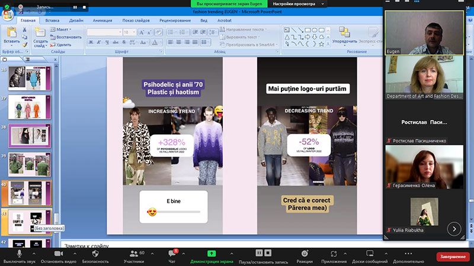Expand chat options arrow
This screenshot has height=266, width=474.
click(184, 254)
